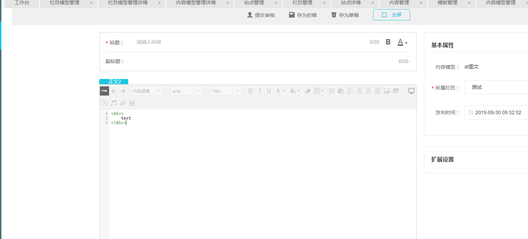Toggle bold in editor toolbar
The height and width of the screenshot is (239, 528).
pos(251,91)
